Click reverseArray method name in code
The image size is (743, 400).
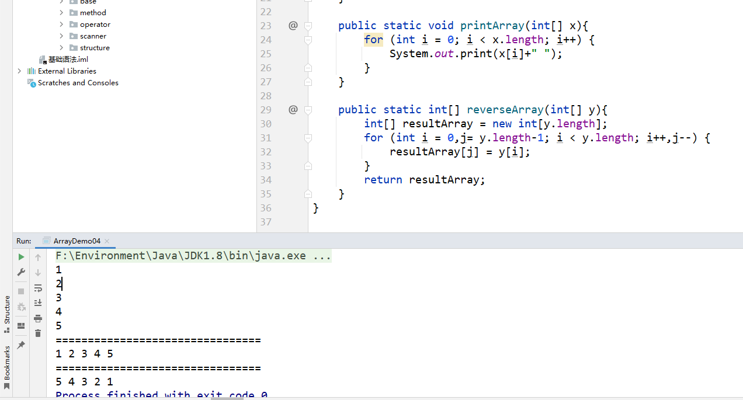click(505, 110)
